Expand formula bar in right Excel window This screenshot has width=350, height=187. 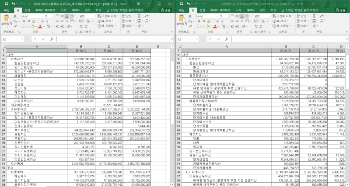coord(347,39)
